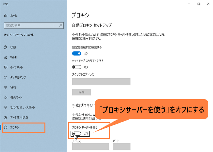The width and height of the screenshot is (213, 152).
Task: Toggle プロキシ サーバーを使う switch
Action: point(77,134)
